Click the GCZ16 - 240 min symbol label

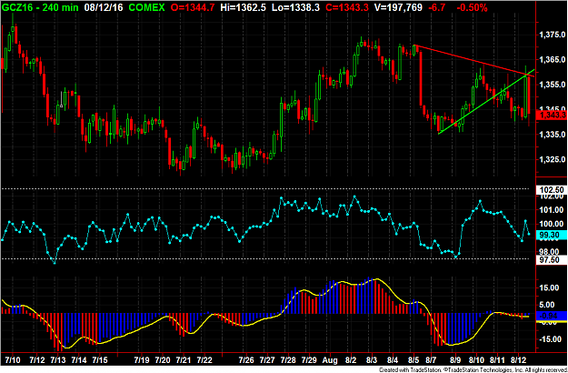(40, 7)
